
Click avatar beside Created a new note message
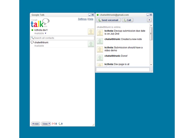pyautogui.click(x=100, y=41)
